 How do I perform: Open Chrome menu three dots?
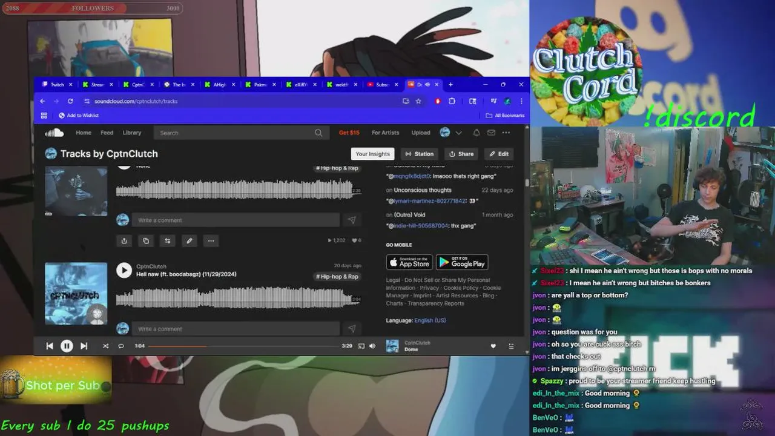521,101
